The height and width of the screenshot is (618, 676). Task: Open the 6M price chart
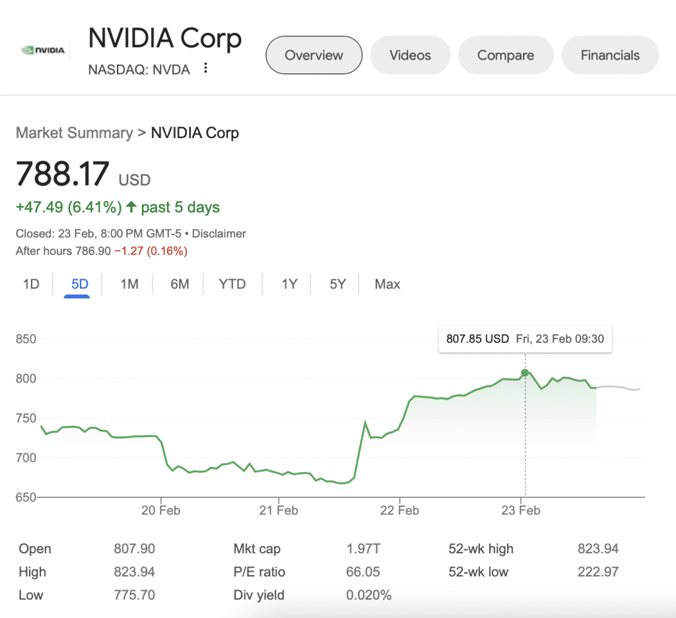point(178,284)
